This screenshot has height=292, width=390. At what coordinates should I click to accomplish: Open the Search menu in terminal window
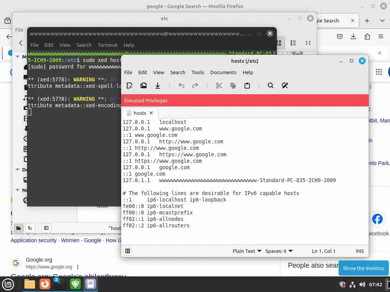tap(84, 45)
